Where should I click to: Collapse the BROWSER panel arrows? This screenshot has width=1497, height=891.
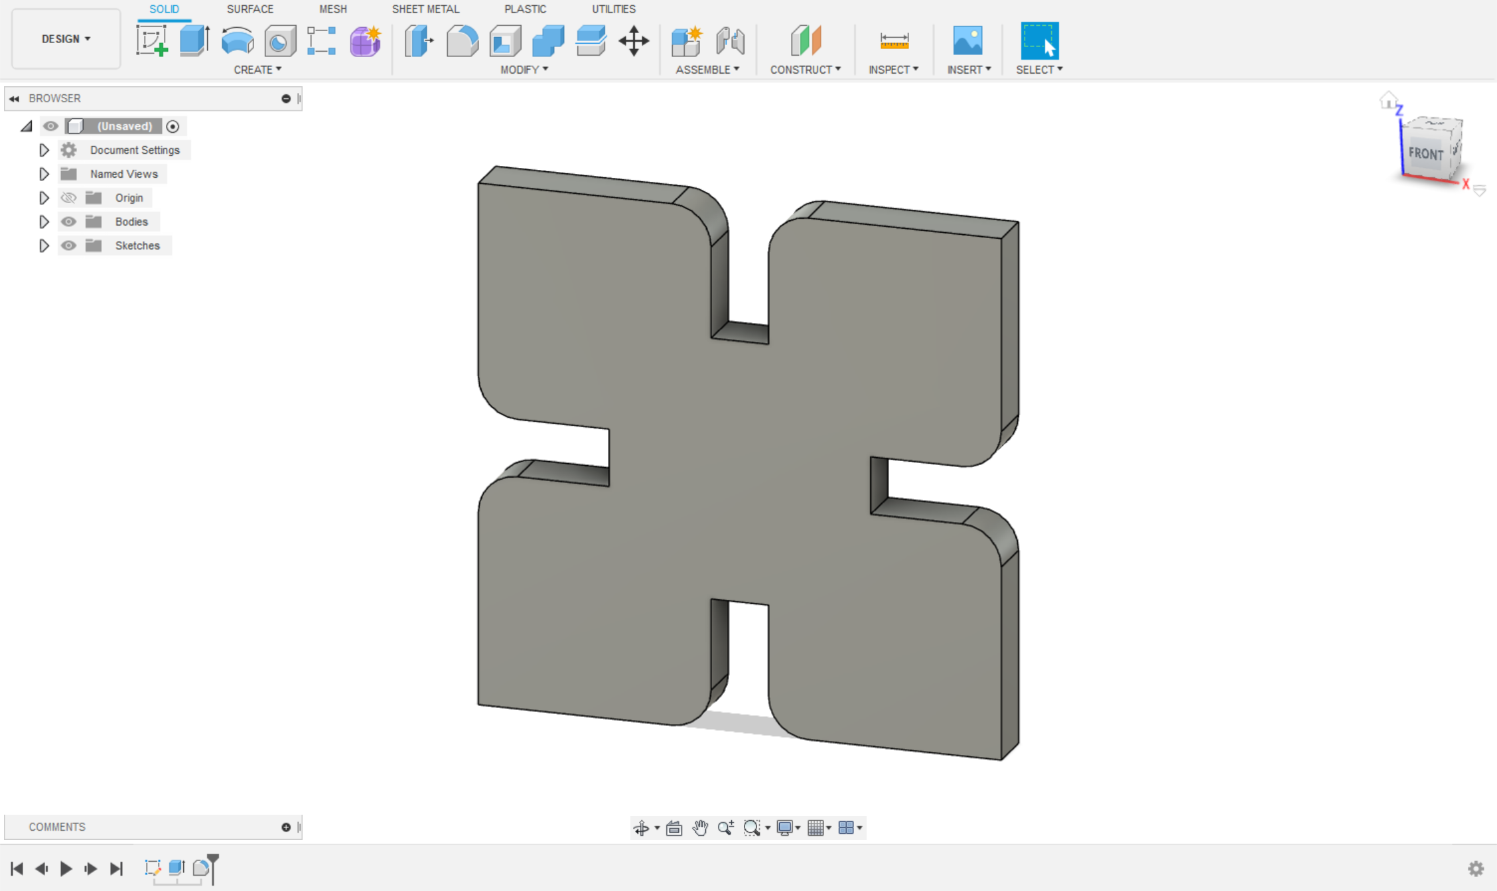point(14,99)
